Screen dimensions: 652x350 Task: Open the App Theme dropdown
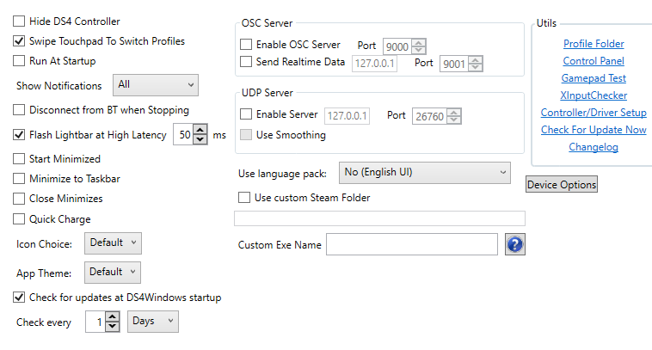point(113,273)
